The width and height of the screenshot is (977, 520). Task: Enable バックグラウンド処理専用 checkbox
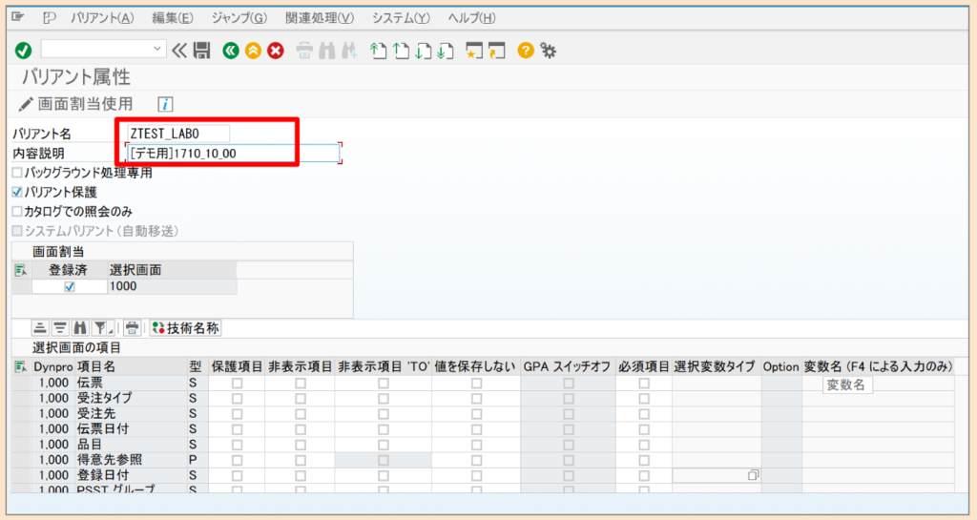[17, 173]
